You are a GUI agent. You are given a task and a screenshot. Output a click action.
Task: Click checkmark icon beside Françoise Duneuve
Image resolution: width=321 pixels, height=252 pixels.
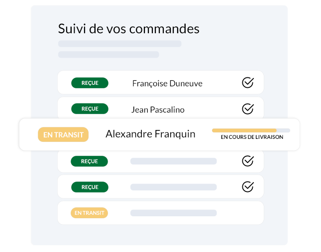click(248, 83)
